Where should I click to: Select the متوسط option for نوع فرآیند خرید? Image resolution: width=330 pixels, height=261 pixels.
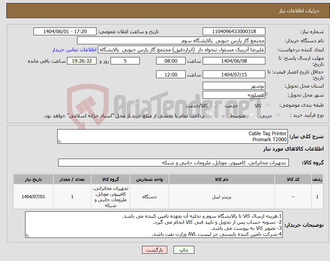251,115
